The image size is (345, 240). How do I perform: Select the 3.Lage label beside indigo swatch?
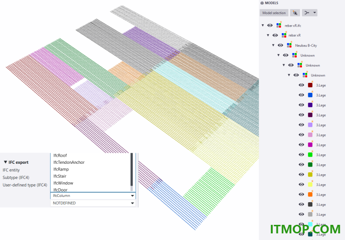click(321, 105)
